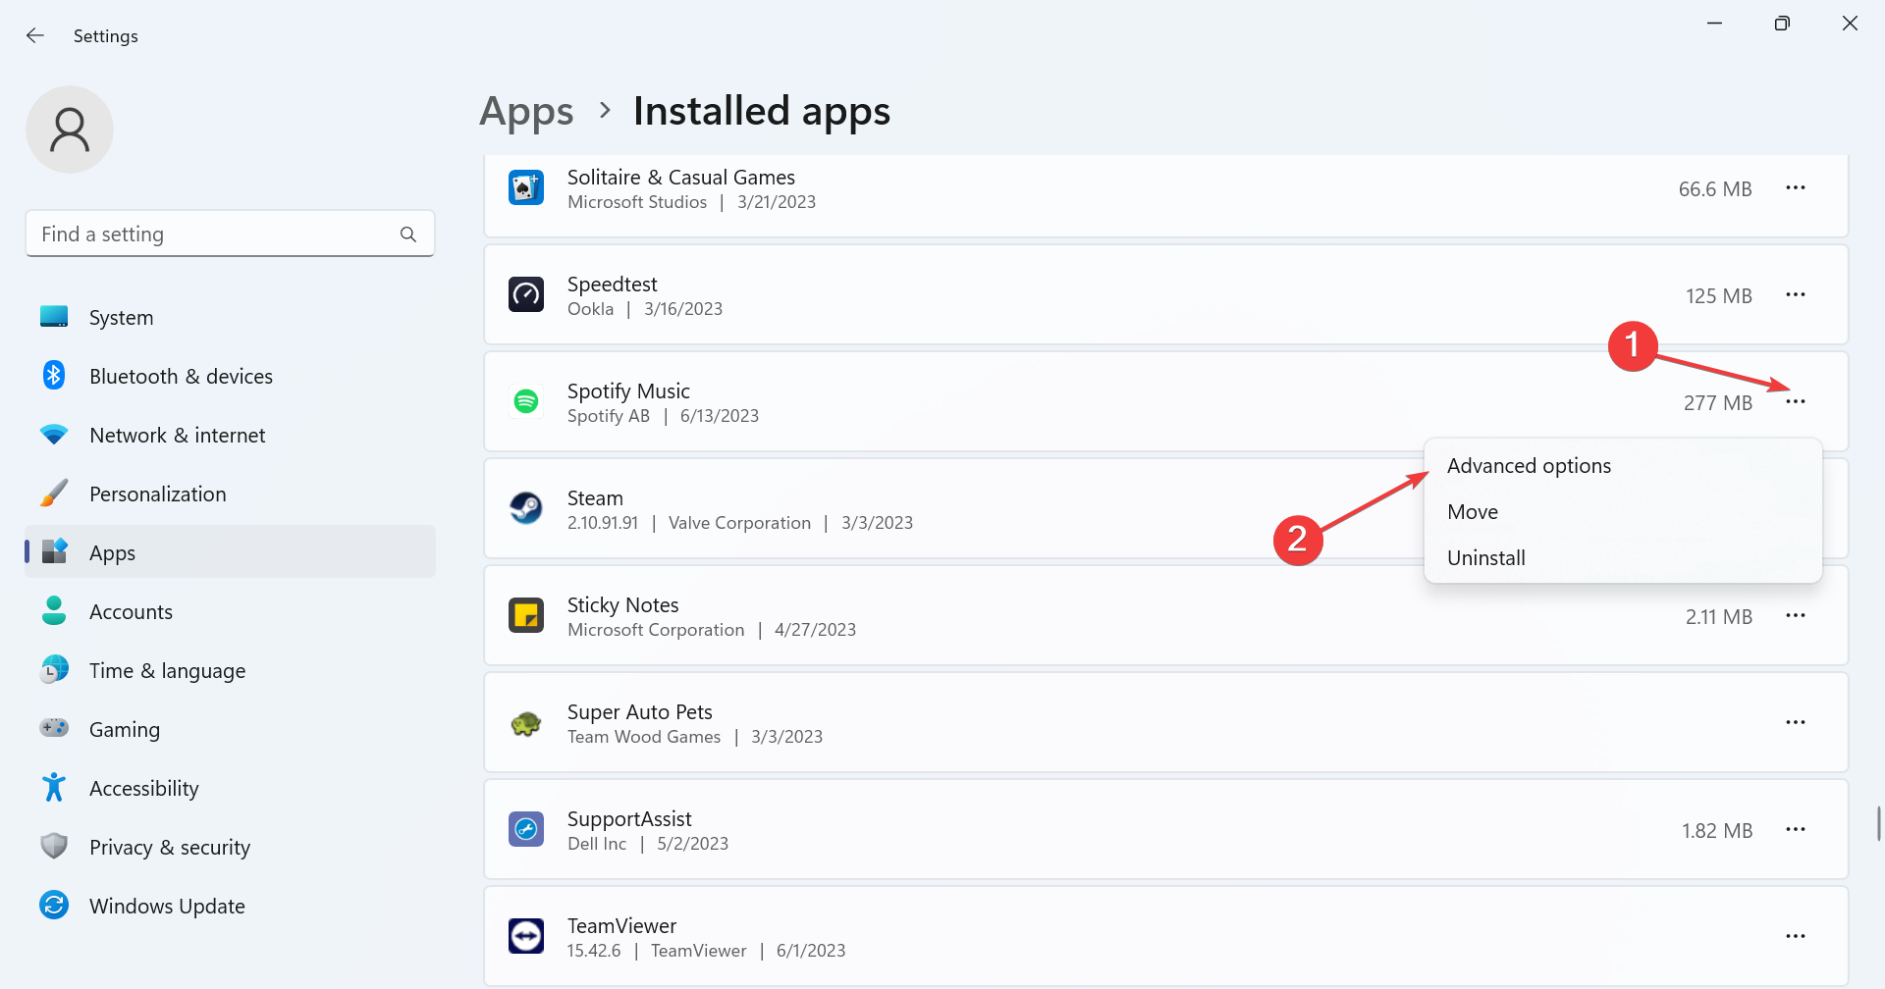The image size is (1885, 989).
Task: Click the Apps sidebar icon
Action: coord(54,552)
